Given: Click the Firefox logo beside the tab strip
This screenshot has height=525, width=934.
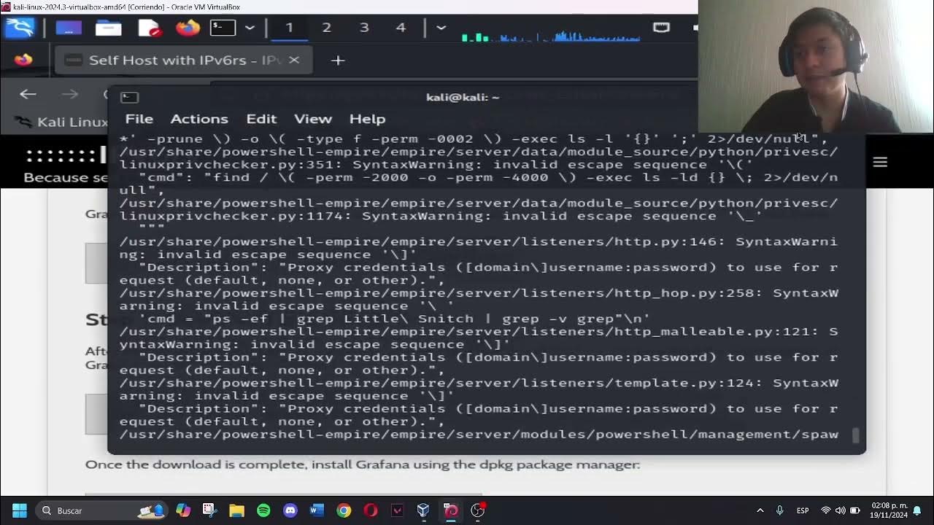Looking at the screenshot, I should 23,60.
